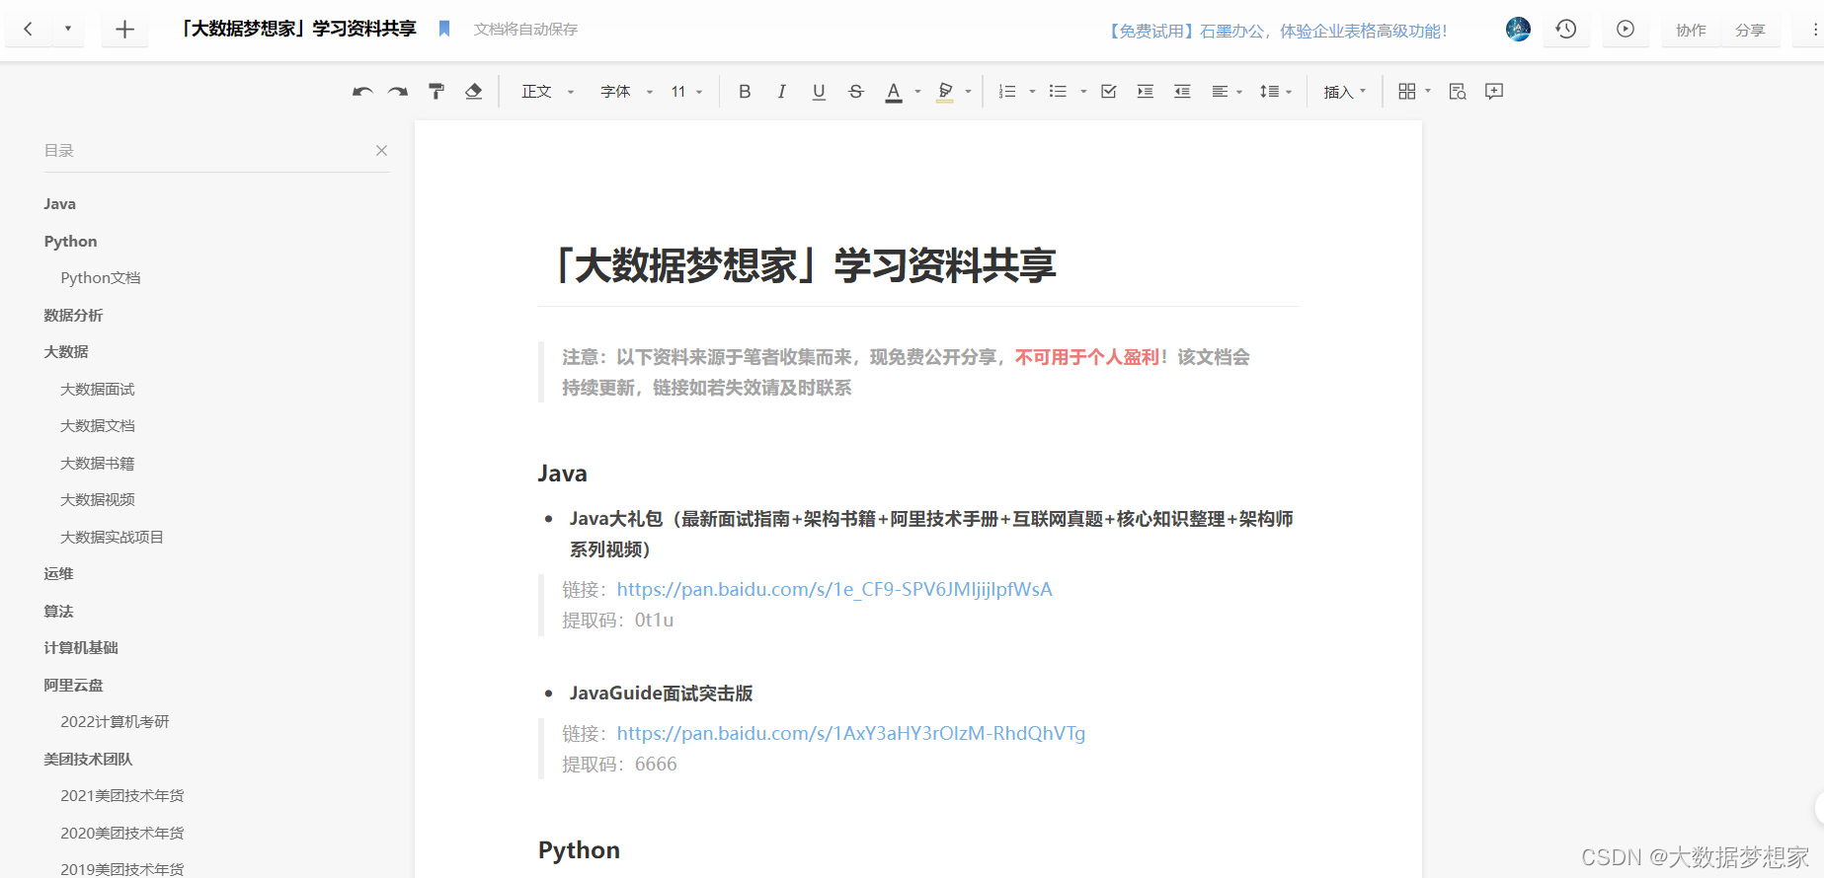Image resolution: width=1824 pixels, height=878 pixels.
Task: Apply the font color A
Action: [894, 92]
